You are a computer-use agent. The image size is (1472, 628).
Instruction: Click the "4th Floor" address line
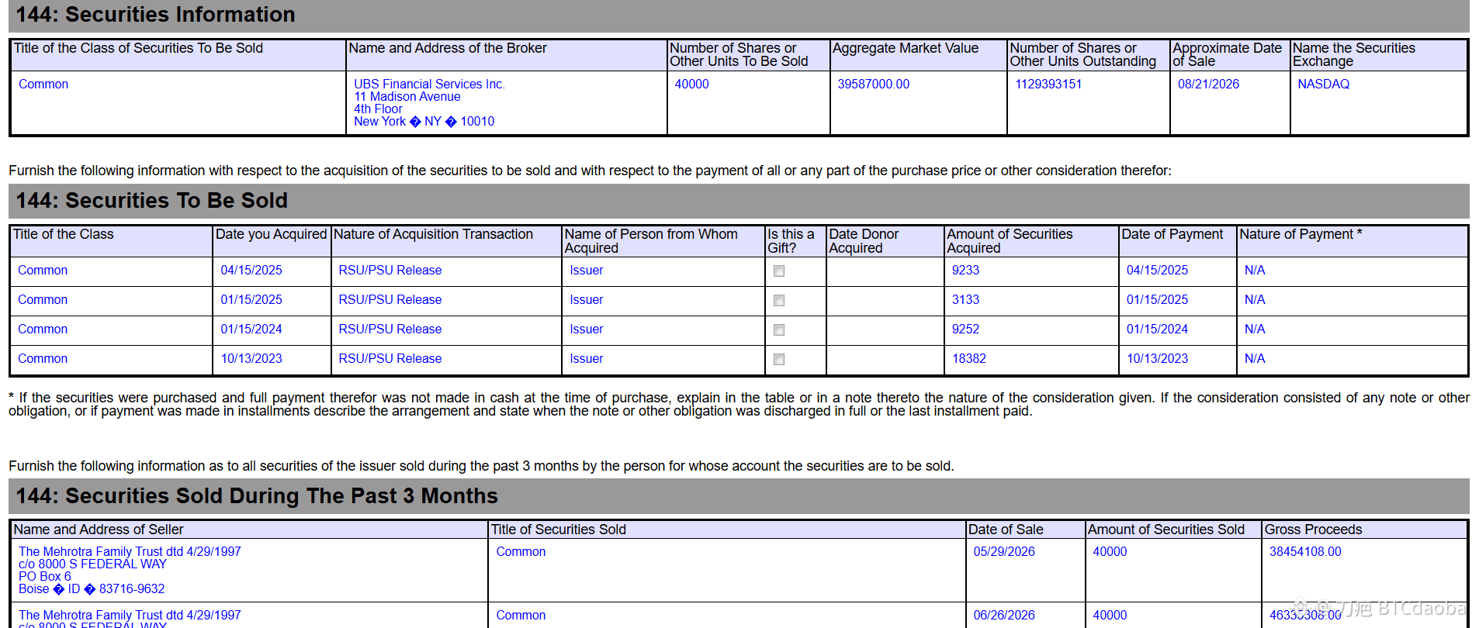(x=378, y=109)
